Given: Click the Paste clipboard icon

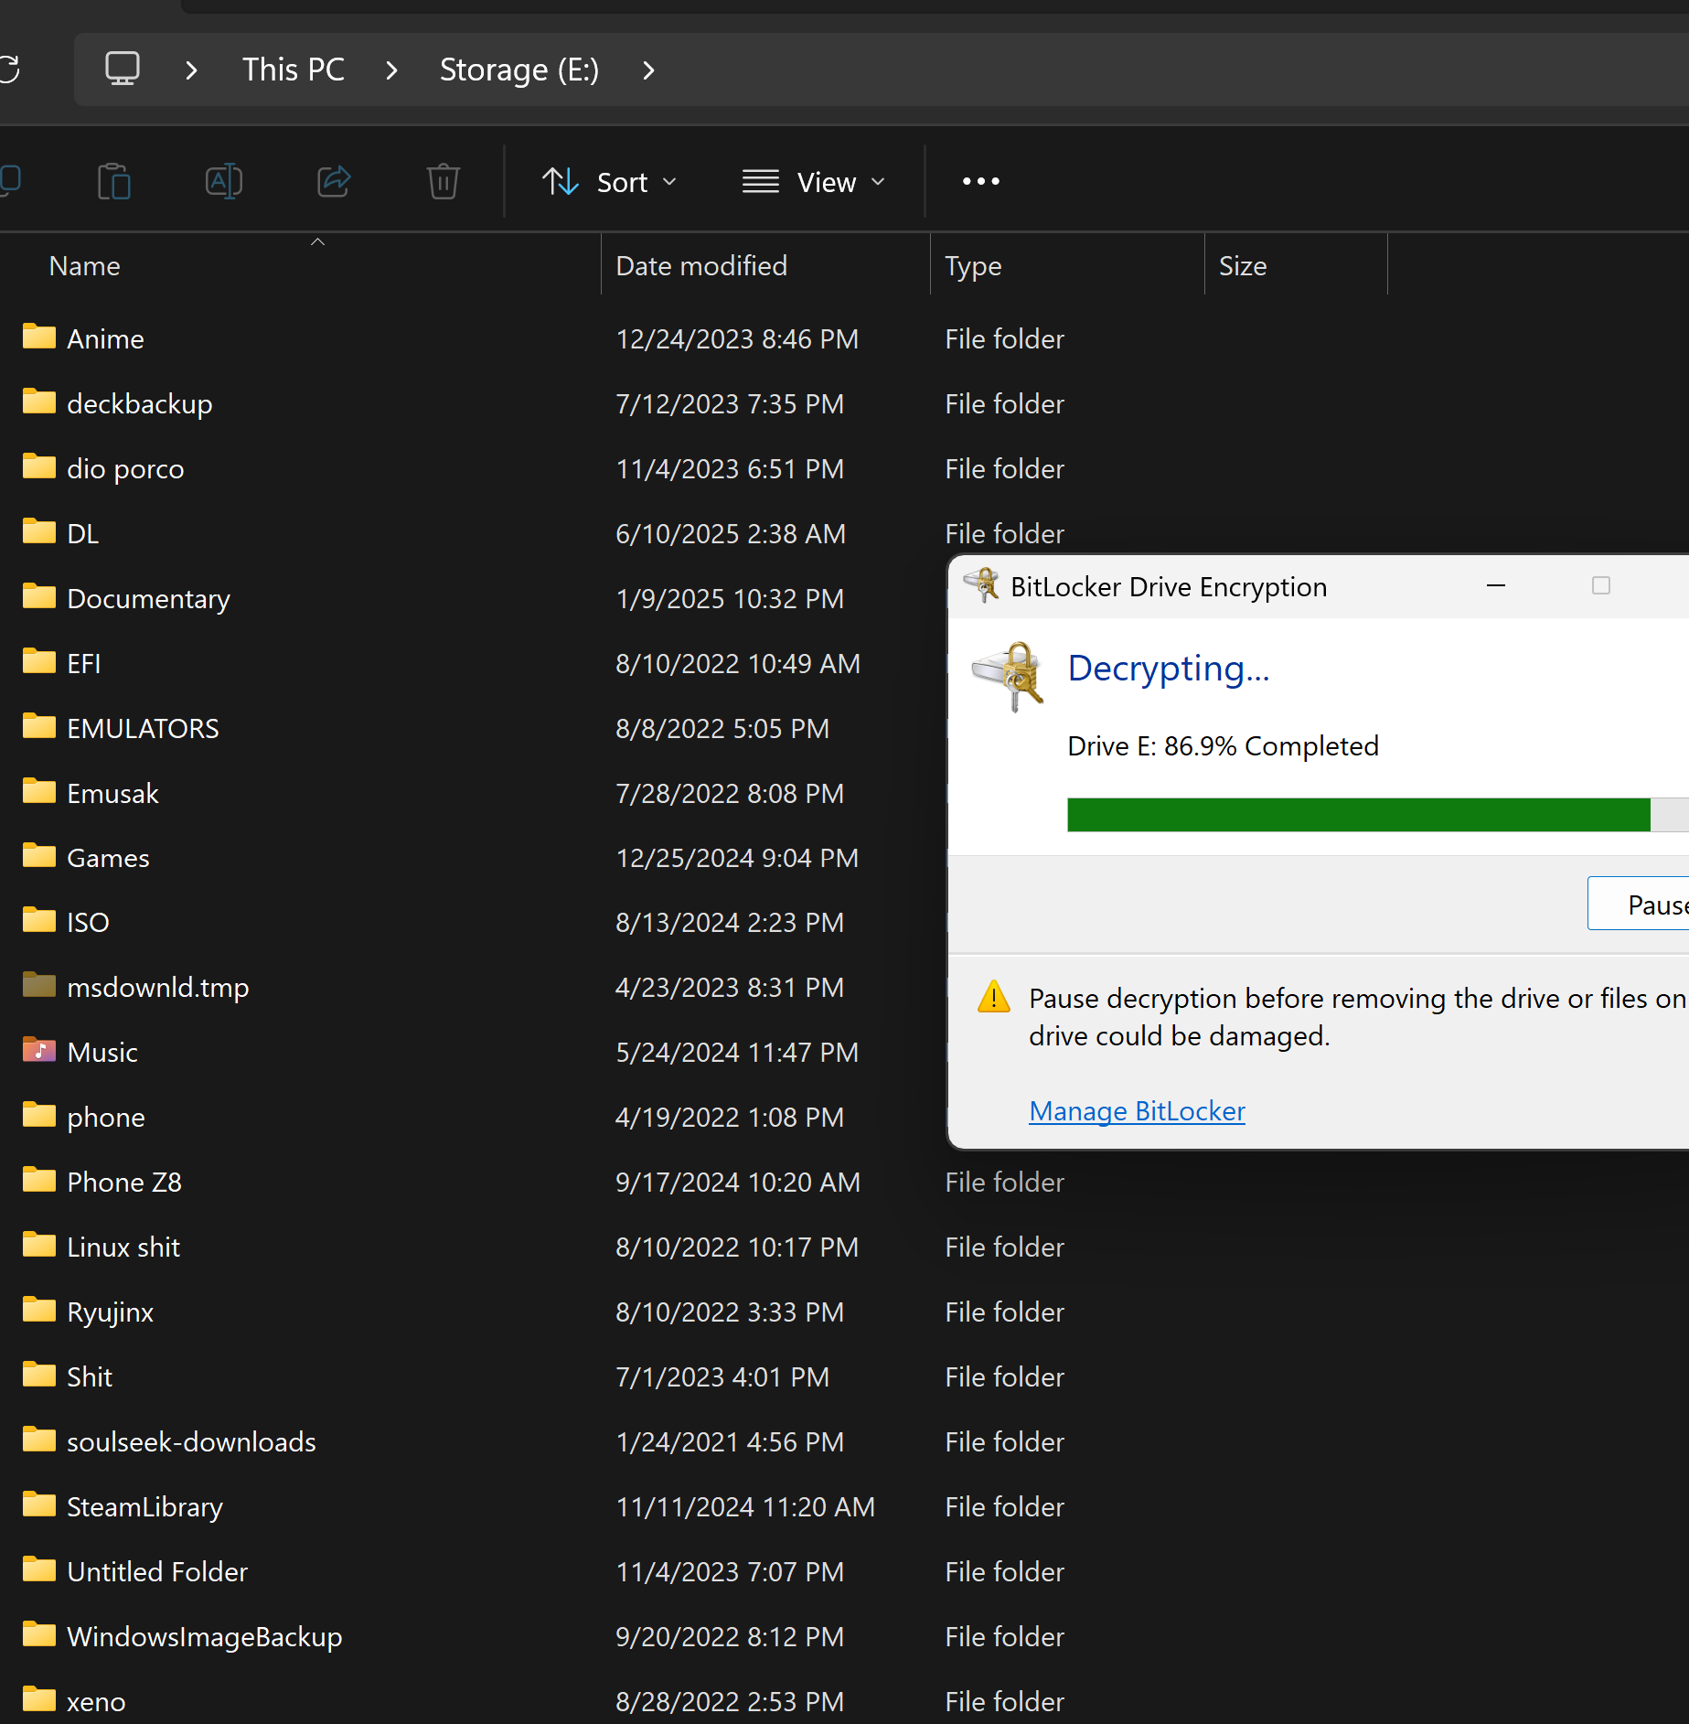Looking at the screenshot, I should [114, 181].
